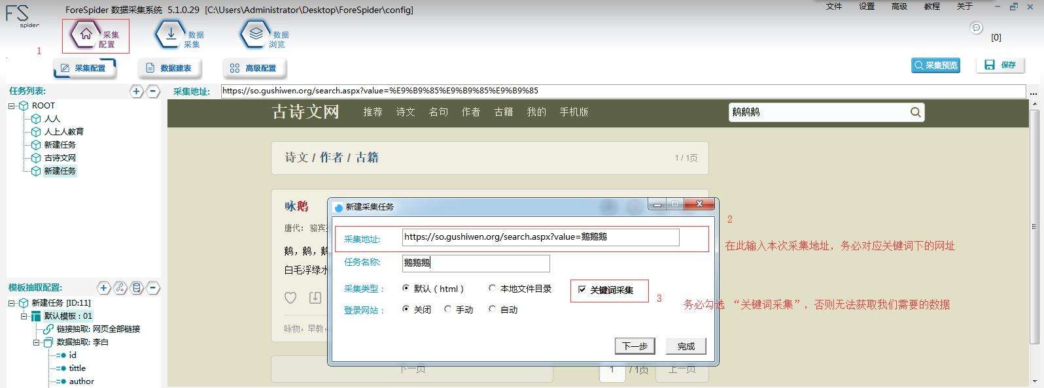
Task: Add a template with the 模板抽取配置 plus icon
Action: click(x=103, y=287)
